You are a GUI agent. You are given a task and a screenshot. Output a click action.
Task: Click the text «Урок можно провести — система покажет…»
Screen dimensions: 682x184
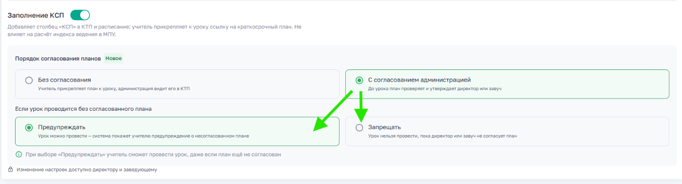[x=143, y=136]
